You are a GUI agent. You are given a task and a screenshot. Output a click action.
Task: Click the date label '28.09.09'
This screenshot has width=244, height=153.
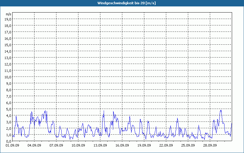click(x=210, y=145)
